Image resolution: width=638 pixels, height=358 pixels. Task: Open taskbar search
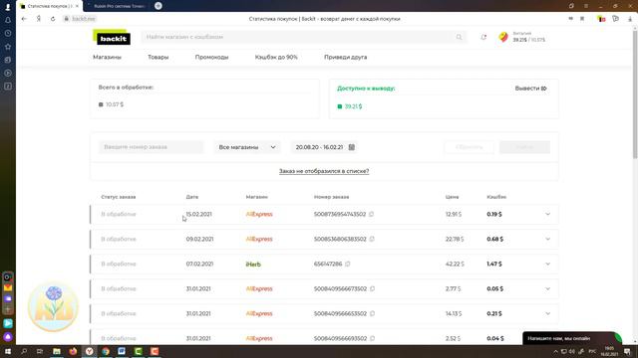pos(24,351)
